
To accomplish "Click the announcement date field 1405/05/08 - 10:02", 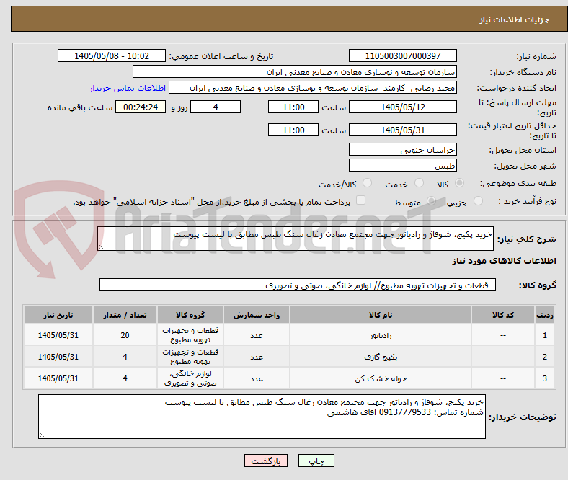I will [x=112, y=55].
